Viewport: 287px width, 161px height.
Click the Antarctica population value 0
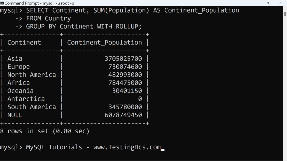pyautogui.click(x=140, y=99)
